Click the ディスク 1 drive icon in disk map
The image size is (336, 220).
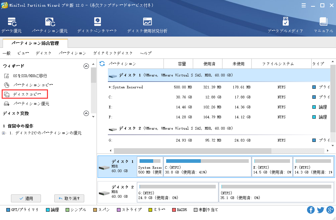click(104, 167)
